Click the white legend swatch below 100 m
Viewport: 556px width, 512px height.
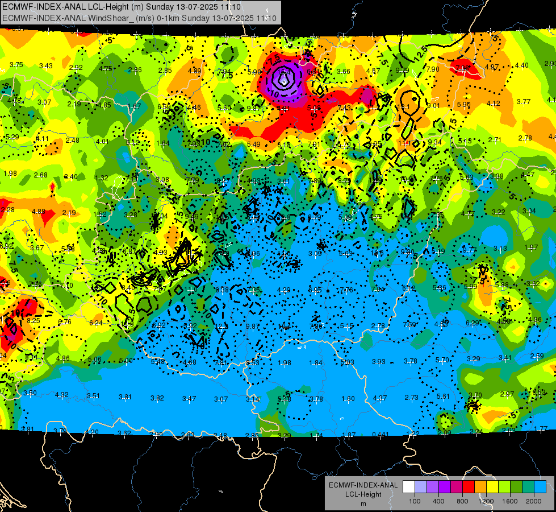pyautogui.click(x=409, y=487)
